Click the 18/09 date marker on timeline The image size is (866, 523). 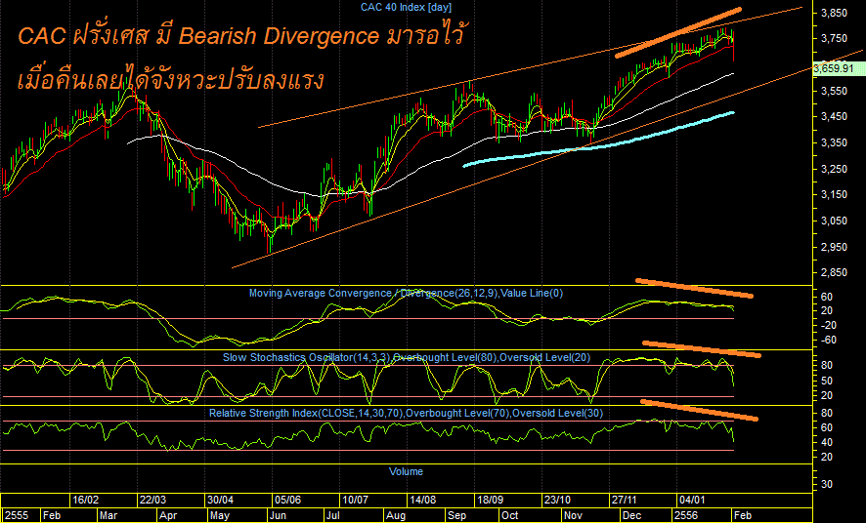[490, 501]
